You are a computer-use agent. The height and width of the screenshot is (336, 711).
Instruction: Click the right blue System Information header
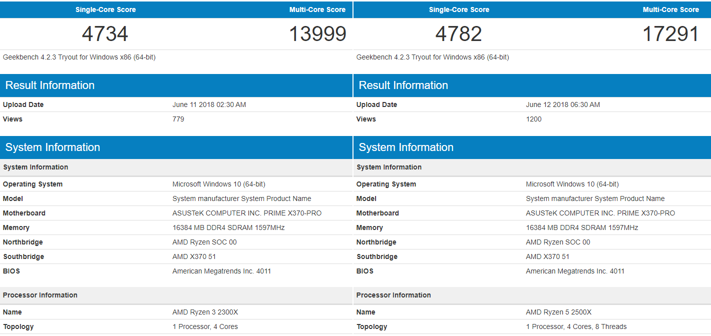532,147
